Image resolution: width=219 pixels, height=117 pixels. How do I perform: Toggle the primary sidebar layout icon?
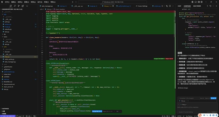(193, 2)
